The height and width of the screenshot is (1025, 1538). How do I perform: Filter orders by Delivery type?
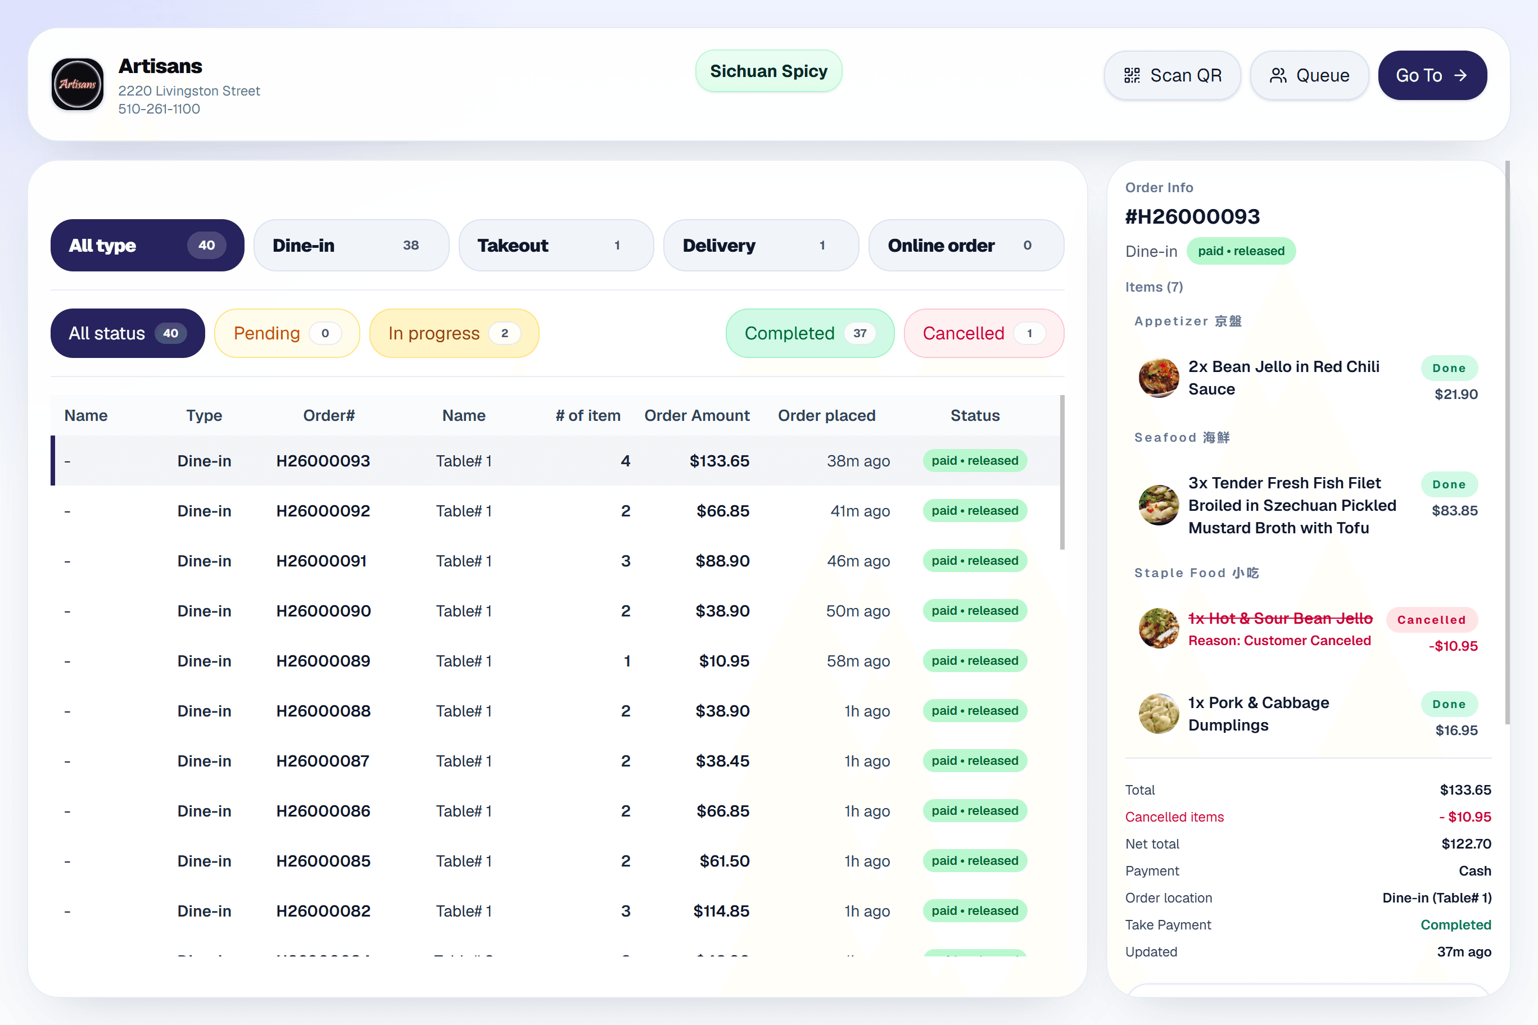pyautogui.click(x=761, y=245)
